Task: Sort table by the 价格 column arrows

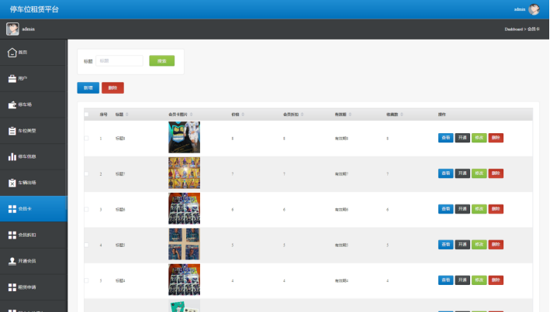Action: coord(243,115)
